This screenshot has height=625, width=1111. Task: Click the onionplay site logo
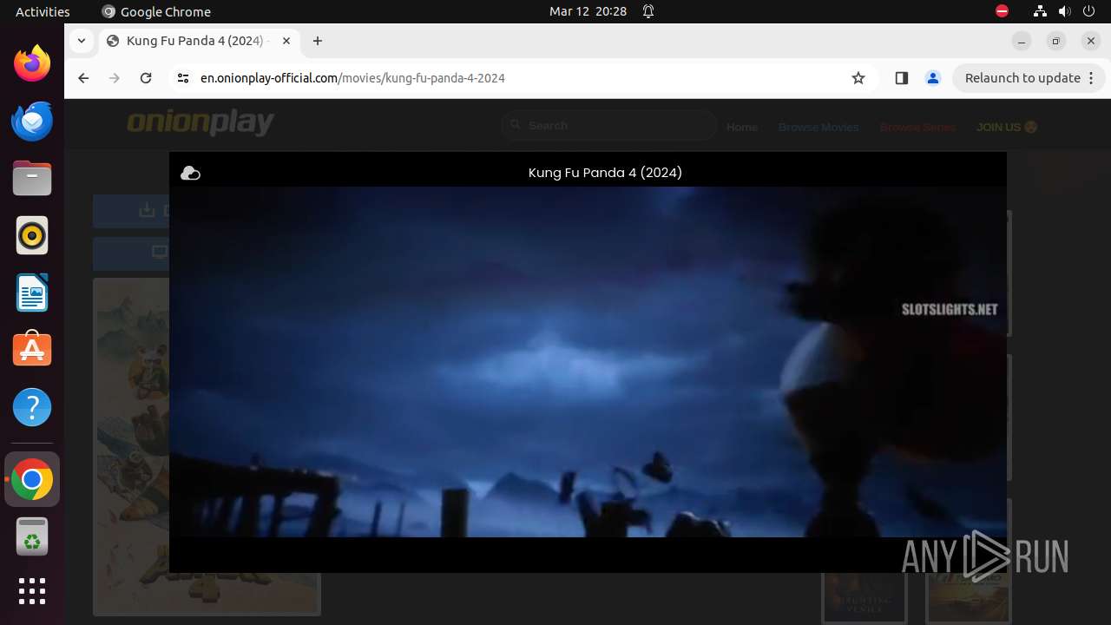tap(201, 122)
